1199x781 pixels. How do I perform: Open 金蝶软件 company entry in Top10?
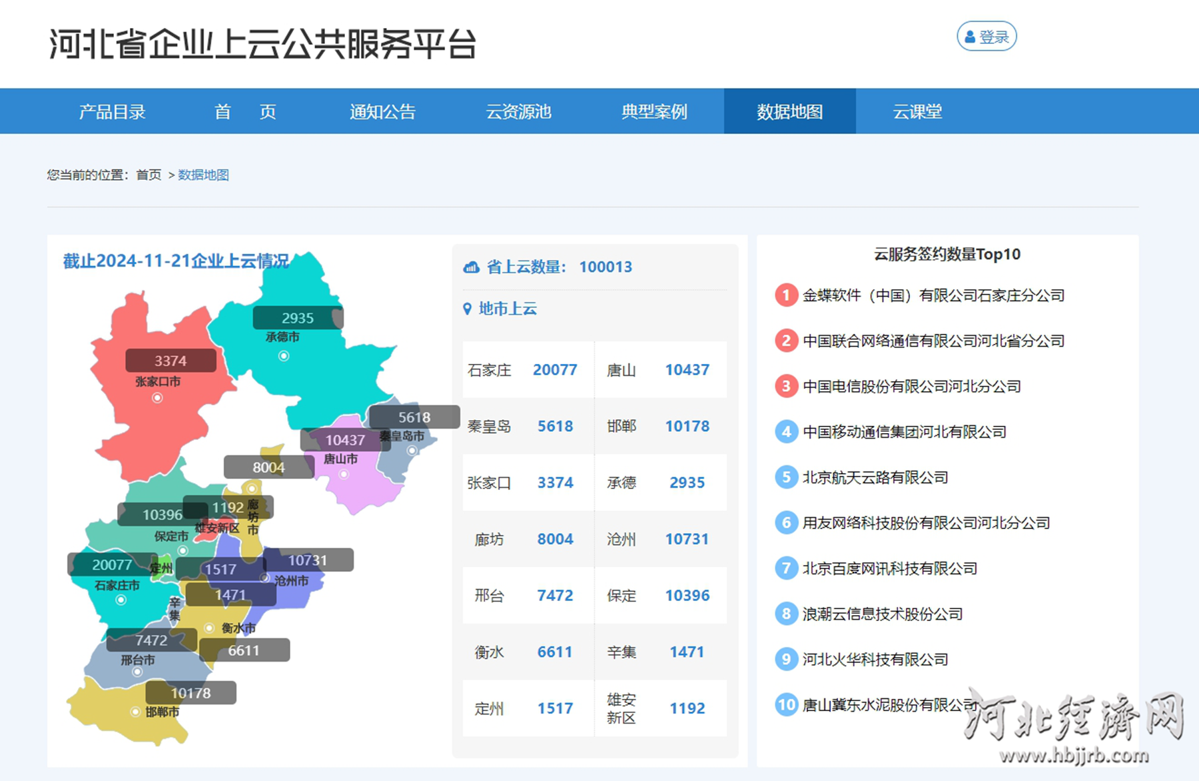(x=933, y=295)
